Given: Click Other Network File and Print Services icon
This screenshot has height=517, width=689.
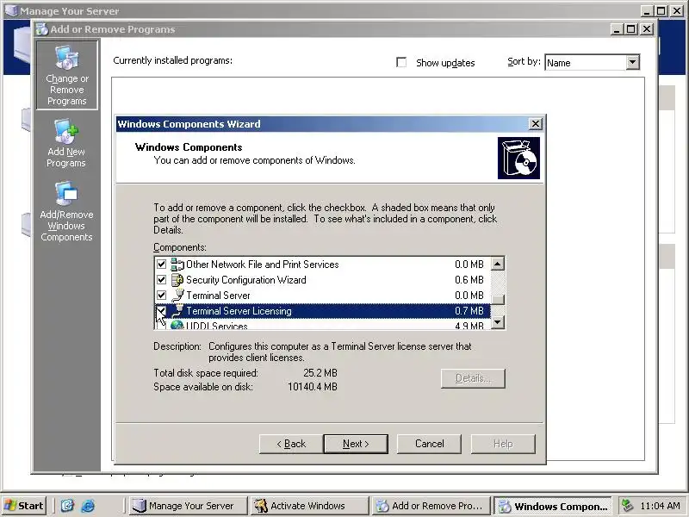Looking at the screenshot, I should click(177, 265).
